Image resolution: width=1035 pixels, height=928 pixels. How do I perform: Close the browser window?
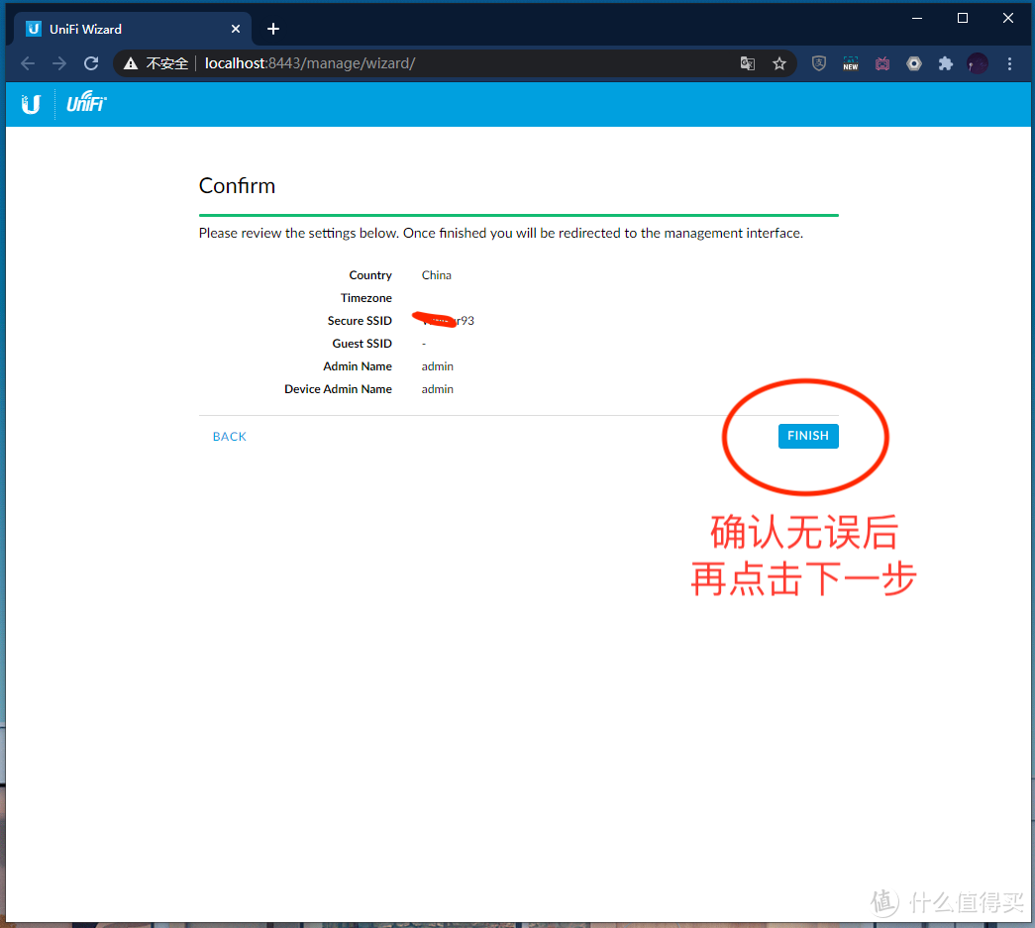coord(1008,19)
